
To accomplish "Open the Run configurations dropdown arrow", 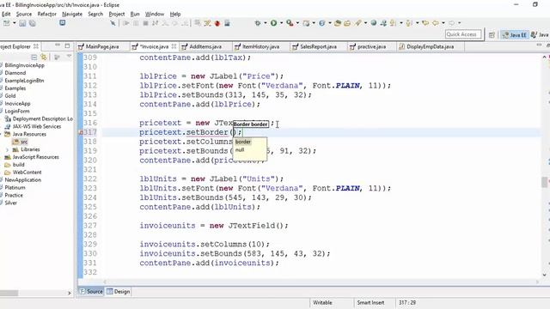I will pyautogui.click(x=281, y=23).
